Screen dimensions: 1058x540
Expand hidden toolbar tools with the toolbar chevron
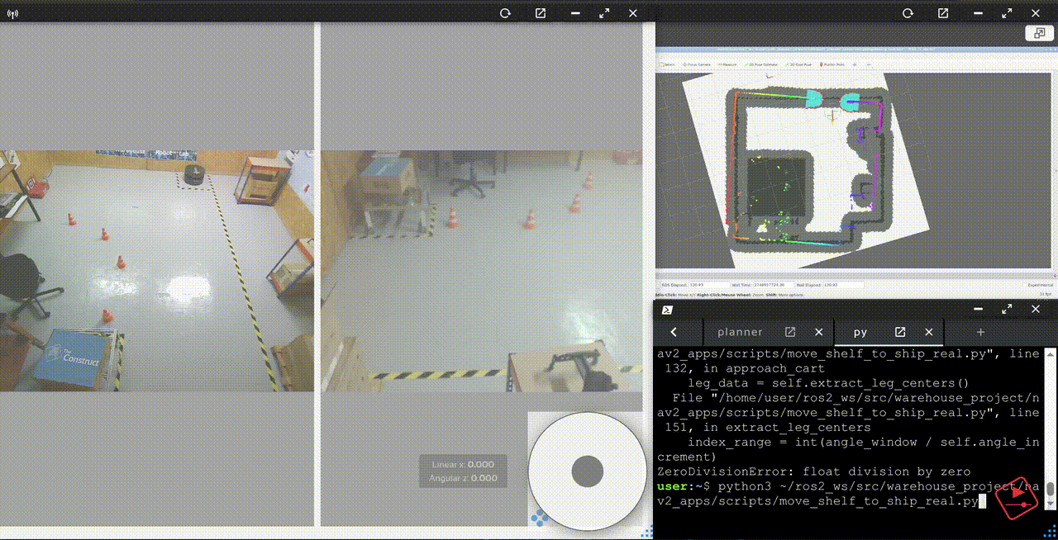[x=868, y=65]
